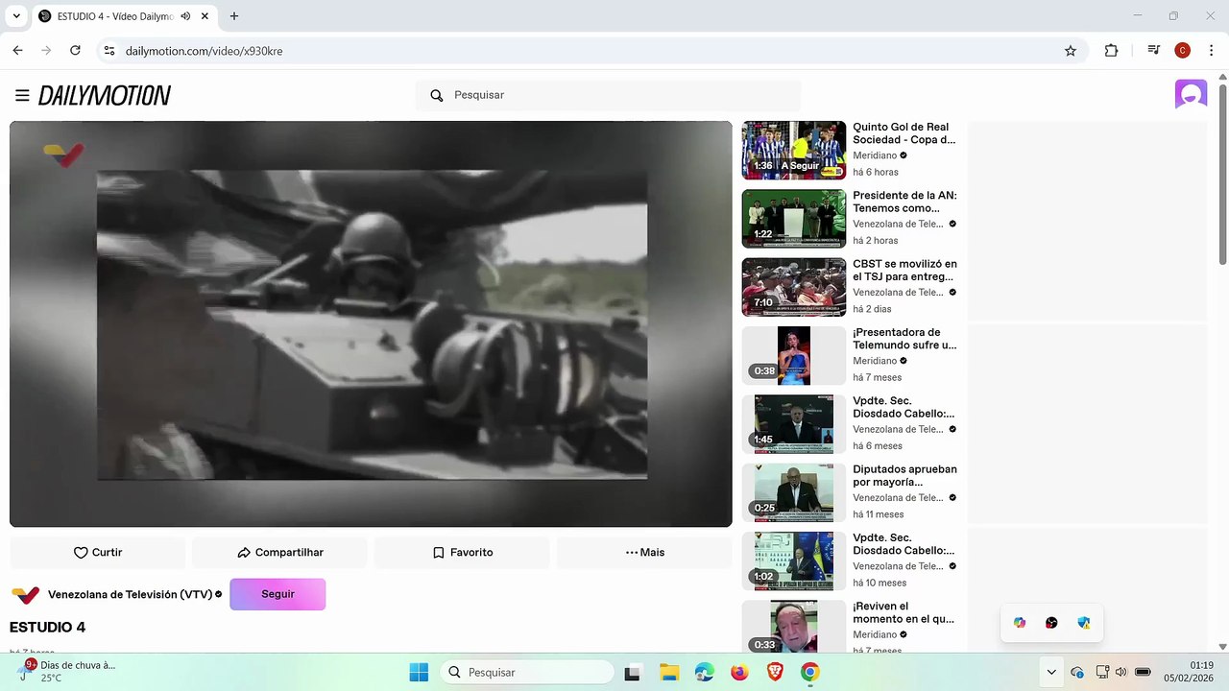Click the Windows taskbar Pesquisar search box
1229x691 pixels.
pyautogui.click(x=527, y=673)
